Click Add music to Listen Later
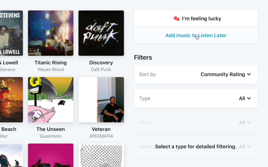 196,35
